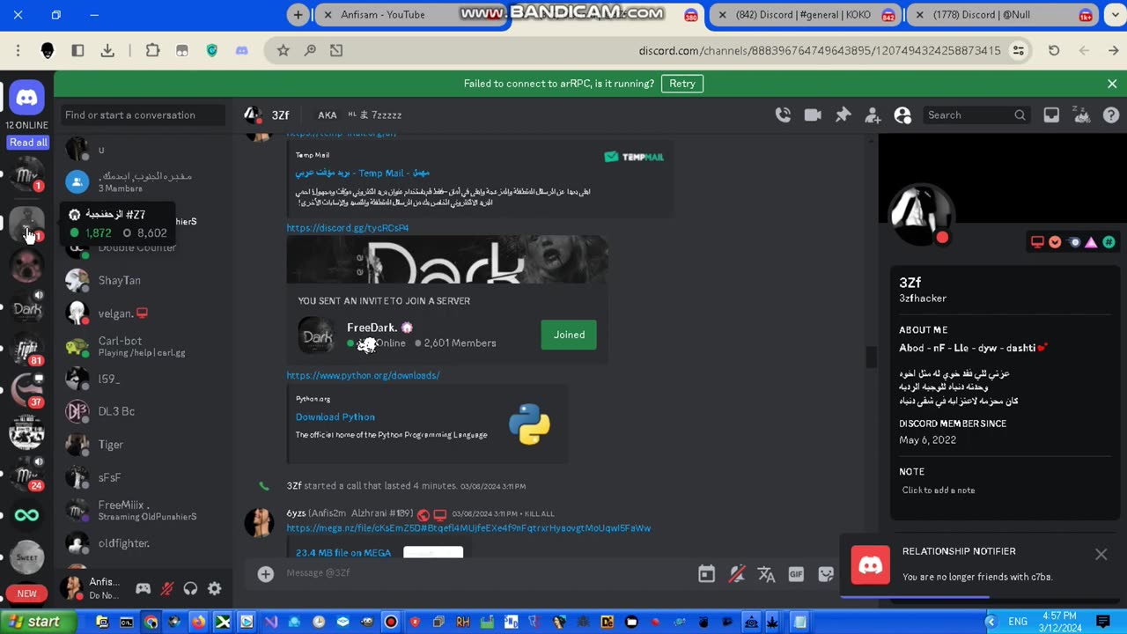
Task: Focus the Message @3Zf input
Action: pyautogui.click(x=484, y=573)
